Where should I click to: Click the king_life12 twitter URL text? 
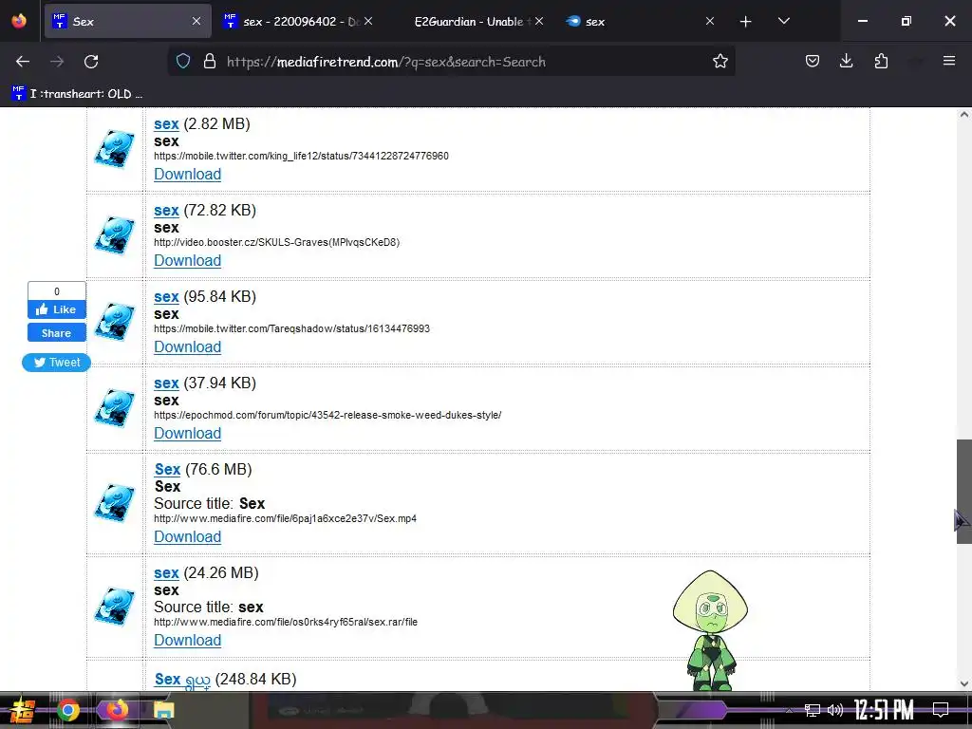click(x=301, y=157)
